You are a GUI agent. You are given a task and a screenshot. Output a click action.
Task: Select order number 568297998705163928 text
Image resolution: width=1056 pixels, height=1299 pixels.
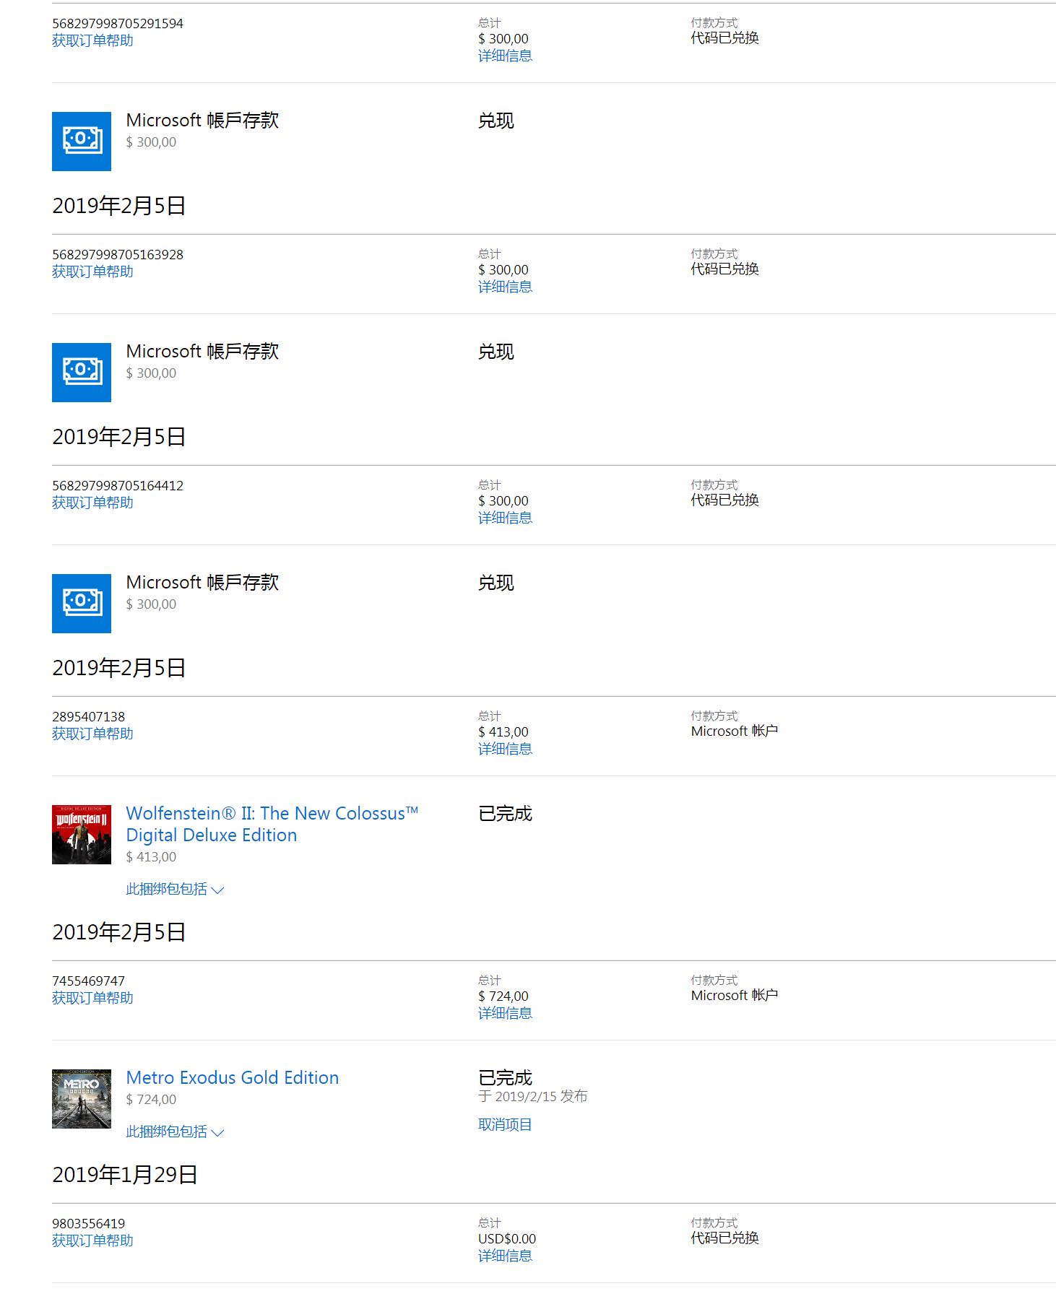click(x=118, y=254)
